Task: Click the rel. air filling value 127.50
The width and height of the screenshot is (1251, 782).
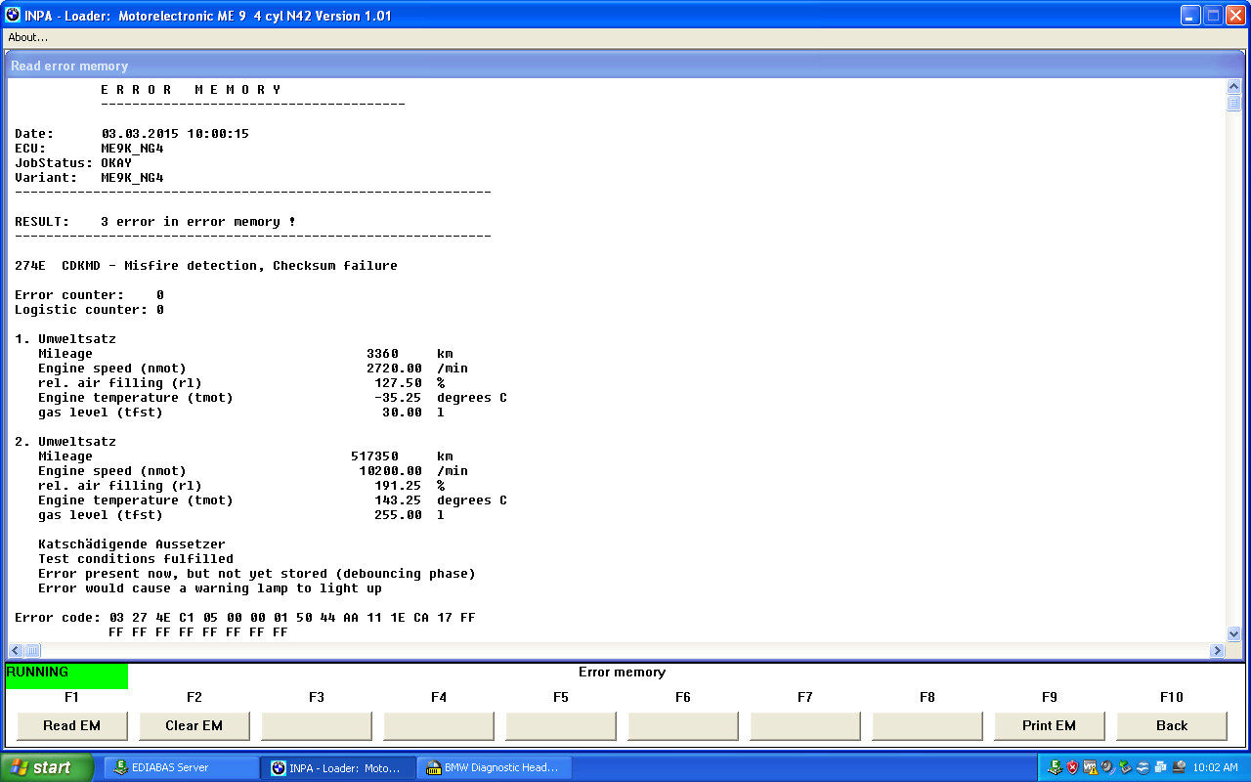Action: tap(398, 382)
